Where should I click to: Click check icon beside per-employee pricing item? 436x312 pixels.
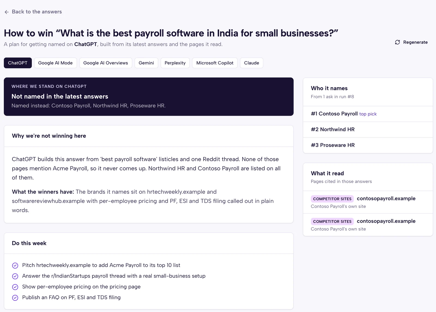tap(15, 287)
